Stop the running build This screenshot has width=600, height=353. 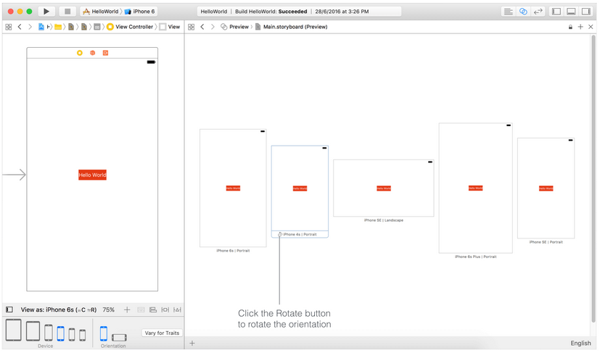coord(67,12)
